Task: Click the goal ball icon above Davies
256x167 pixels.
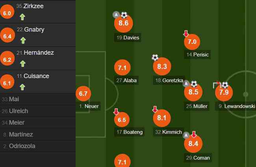Action: pos(124,15)
